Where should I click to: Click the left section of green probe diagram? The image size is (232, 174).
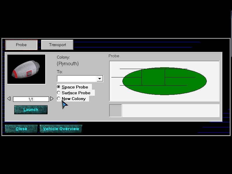pyautogui.click(x=132, y=81)
